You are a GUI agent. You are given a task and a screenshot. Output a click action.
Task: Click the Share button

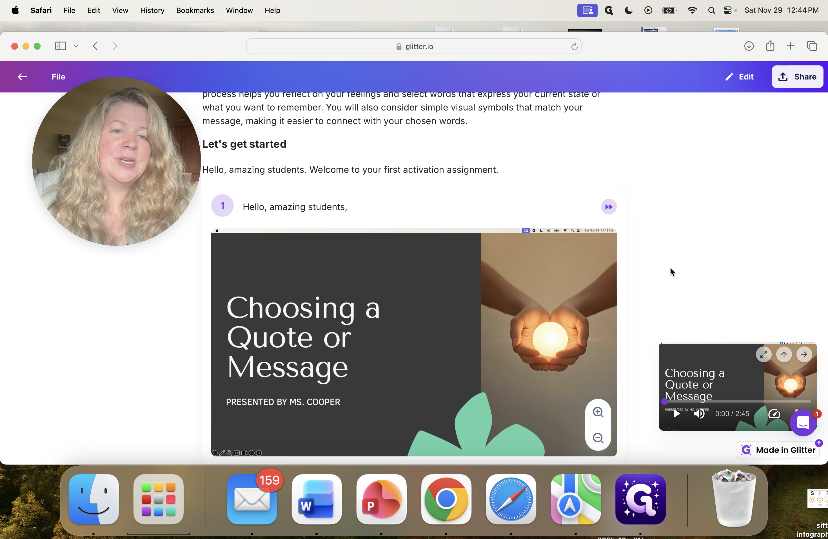[x=797, y=77]
